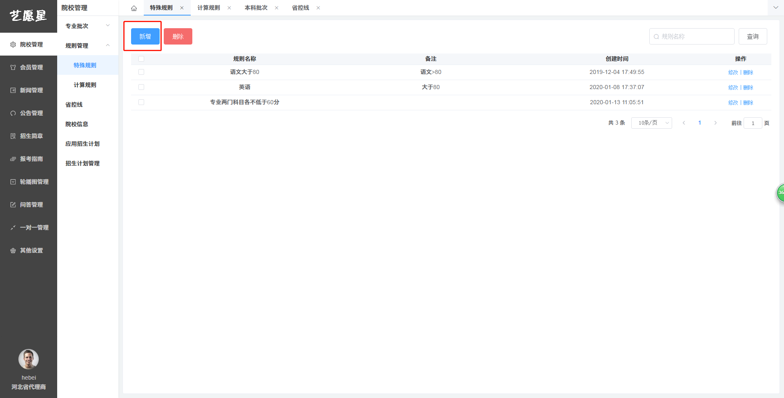Open 一对一管理 in the sidebar
Screen dimensions: 784x398
[29, 227]
